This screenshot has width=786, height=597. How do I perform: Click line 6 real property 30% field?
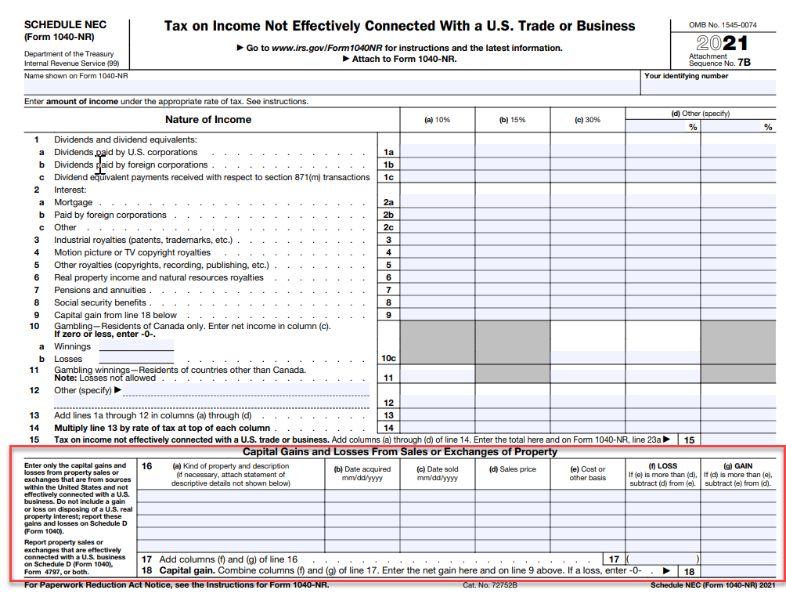[x=587, y=277]
